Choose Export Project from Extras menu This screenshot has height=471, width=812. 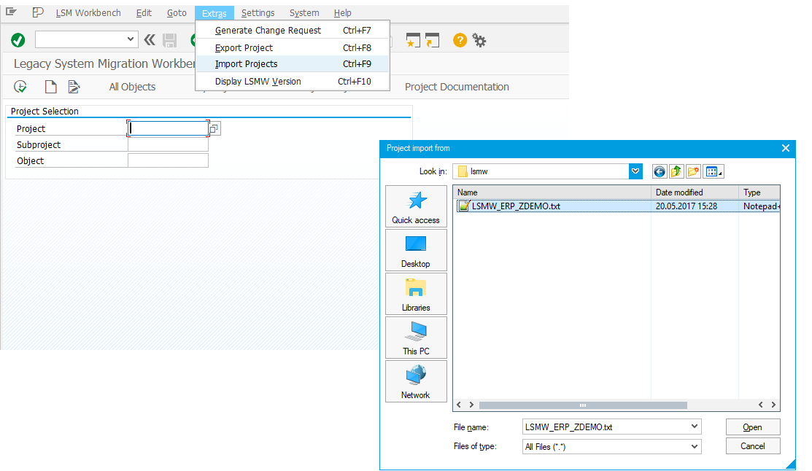pos(293,47)
